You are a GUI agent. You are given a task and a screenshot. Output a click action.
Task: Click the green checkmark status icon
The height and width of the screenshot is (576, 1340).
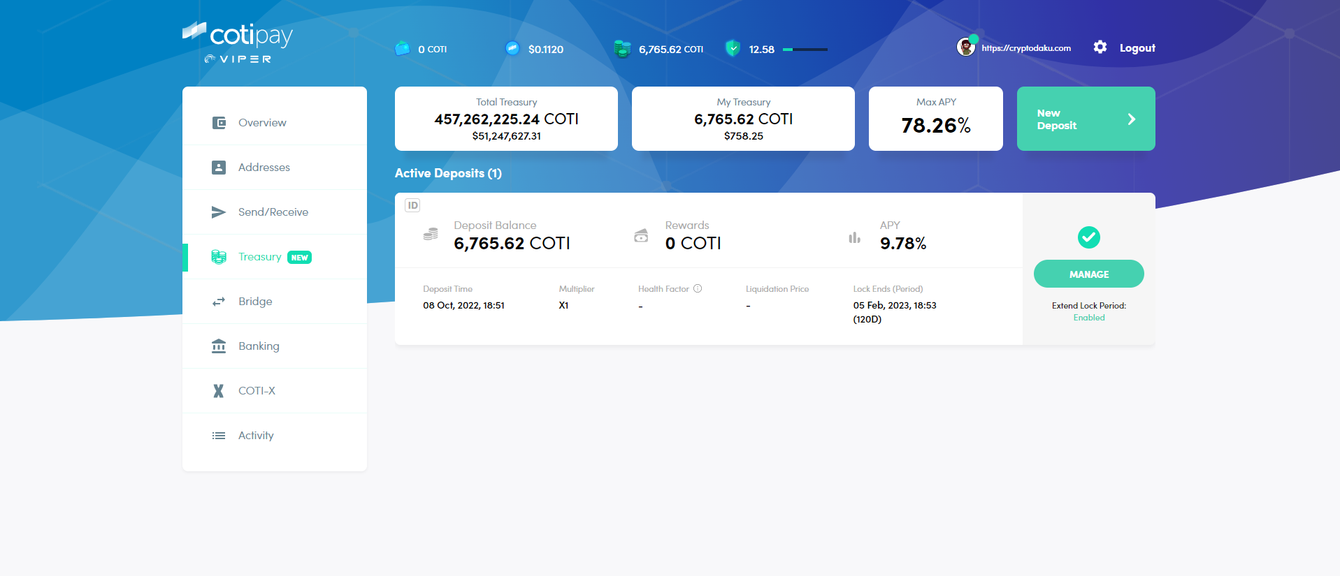pos(1089,237)
